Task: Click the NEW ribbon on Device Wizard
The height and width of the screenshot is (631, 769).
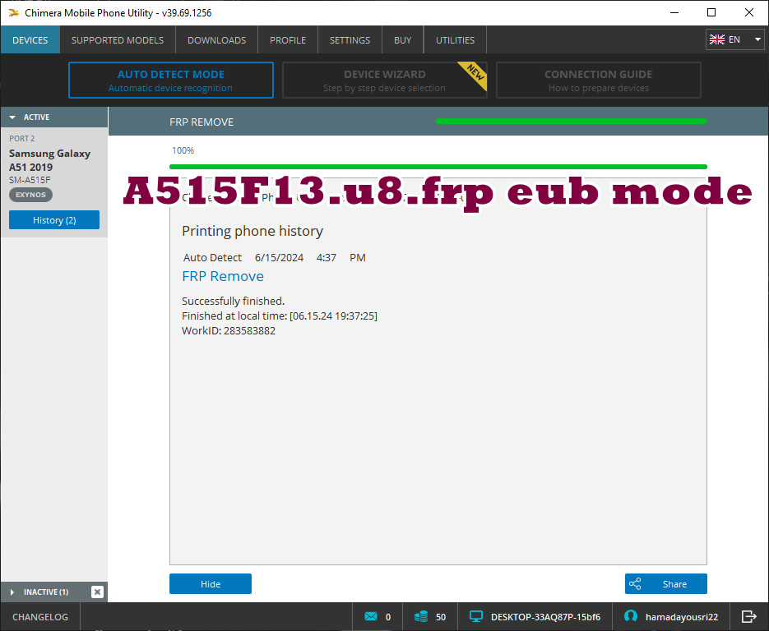Action: (474, 75)
